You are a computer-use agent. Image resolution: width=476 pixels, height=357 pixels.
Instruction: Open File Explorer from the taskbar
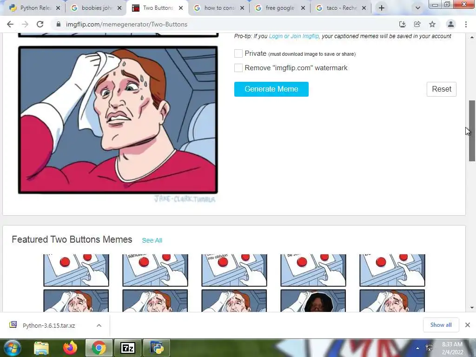[41, 348]
